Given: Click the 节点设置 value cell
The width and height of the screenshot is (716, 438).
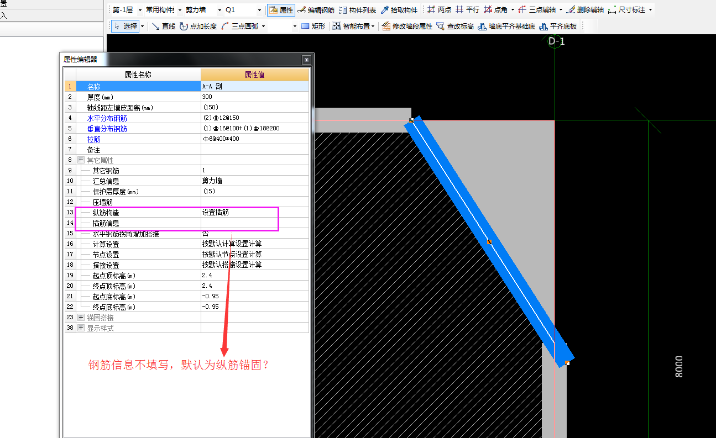Looking at the screenshot, I should (x=254, y=254).
